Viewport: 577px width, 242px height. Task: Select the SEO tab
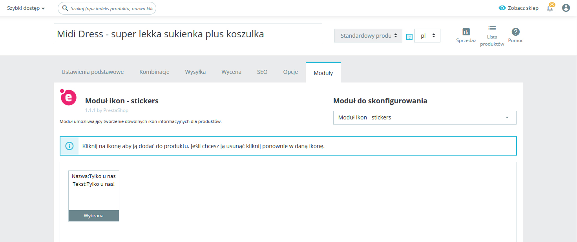tap(262, 72)
